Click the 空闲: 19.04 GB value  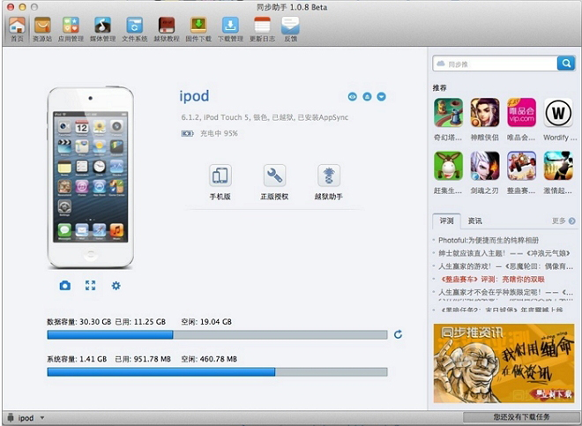tap(206, 322)
